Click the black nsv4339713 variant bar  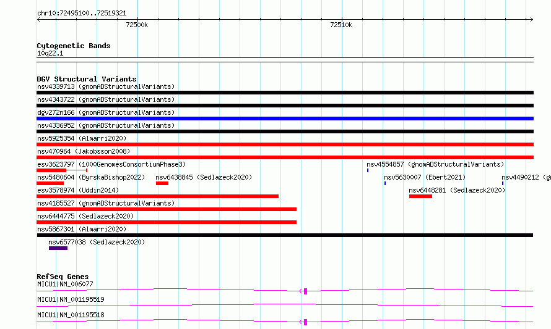tap(285, 93)
